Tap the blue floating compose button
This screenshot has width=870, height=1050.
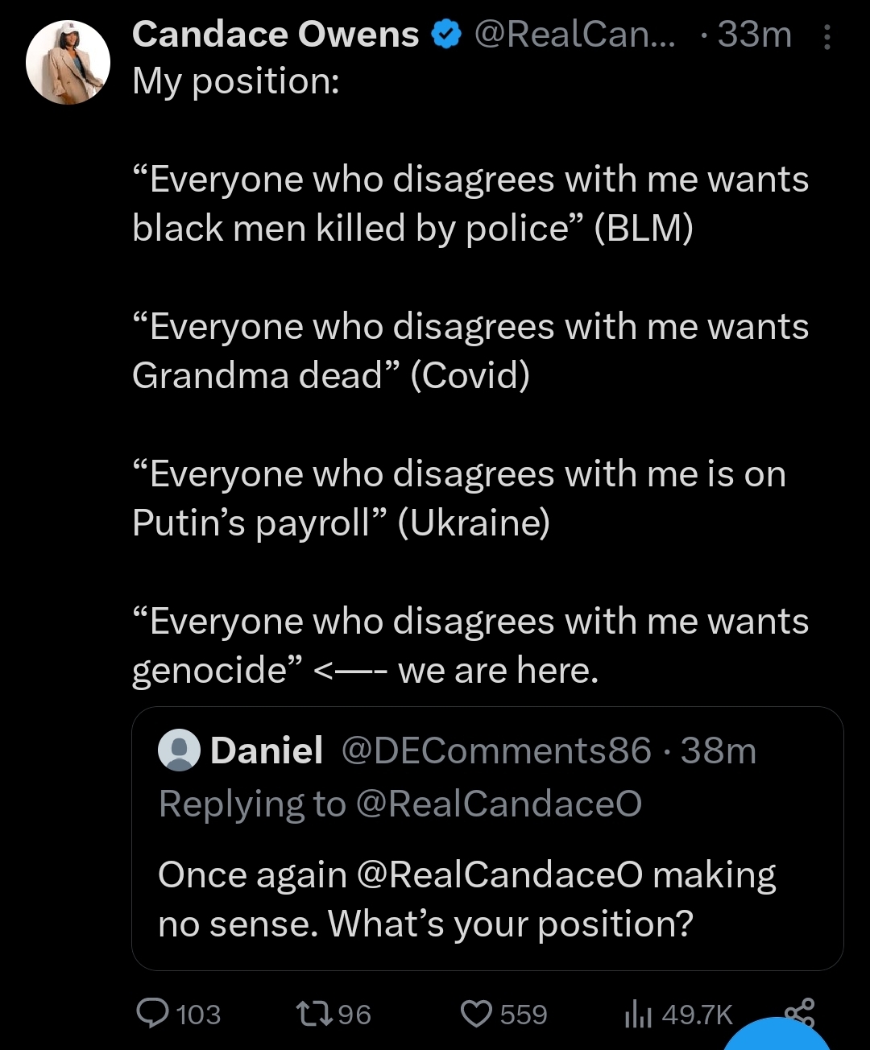pyautogui.click(x=775, y=1037)
